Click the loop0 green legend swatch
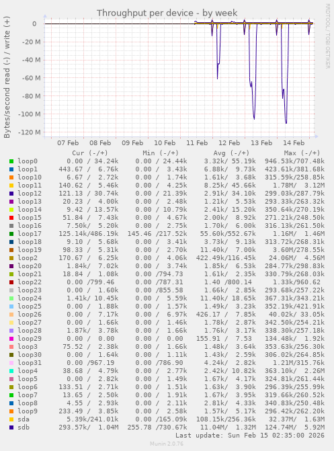Screen dimensions: 334x451 11,161
